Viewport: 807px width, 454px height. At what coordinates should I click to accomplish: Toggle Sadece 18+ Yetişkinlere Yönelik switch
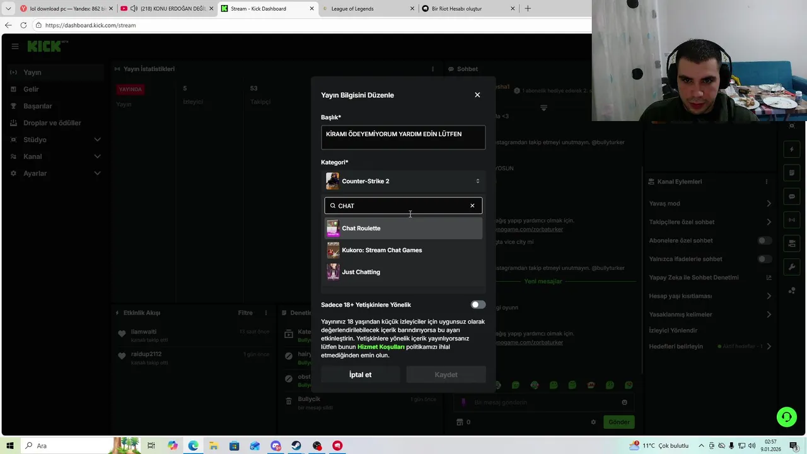pos(479,305)
